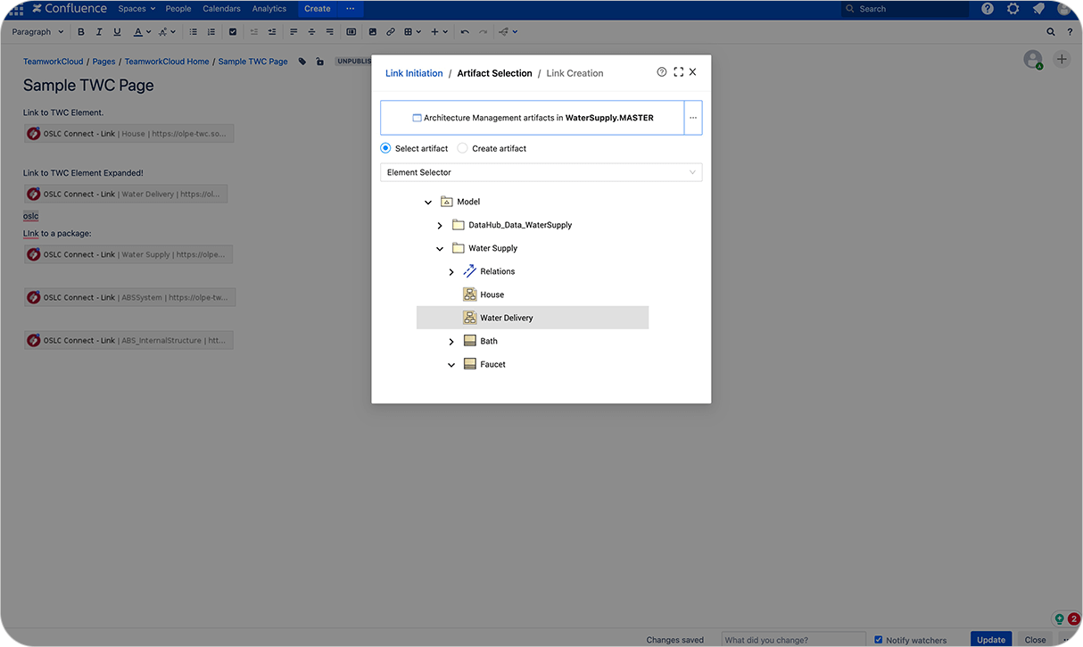
Task: Select the Select artifact radio button
Action: (384, 148)
